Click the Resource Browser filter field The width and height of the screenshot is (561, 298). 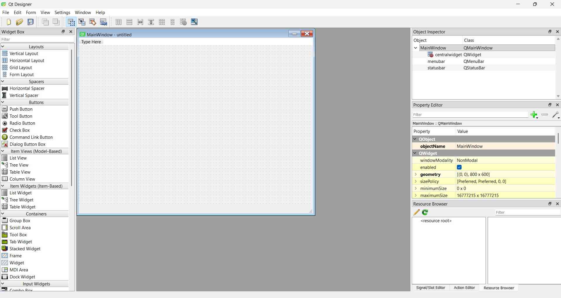(x=528, y=213)
